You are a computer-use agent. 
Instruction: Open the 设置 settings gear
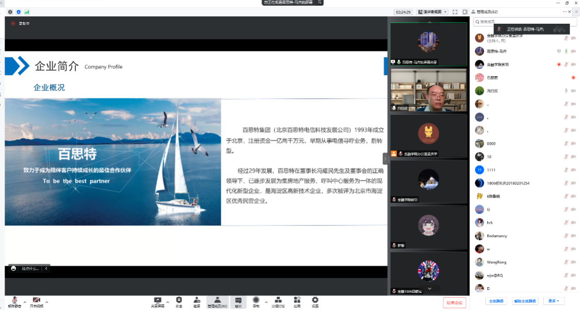315,301
